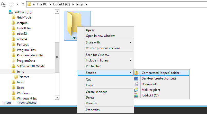Click the navigation pane scrollbar thumb

point(57,57)
